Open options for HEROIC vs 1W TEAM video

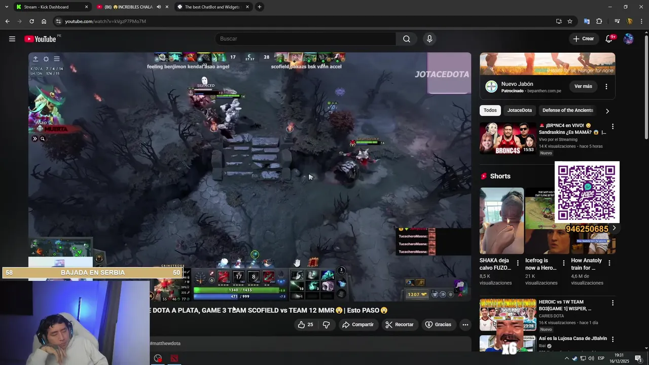(x=612, y=303)
